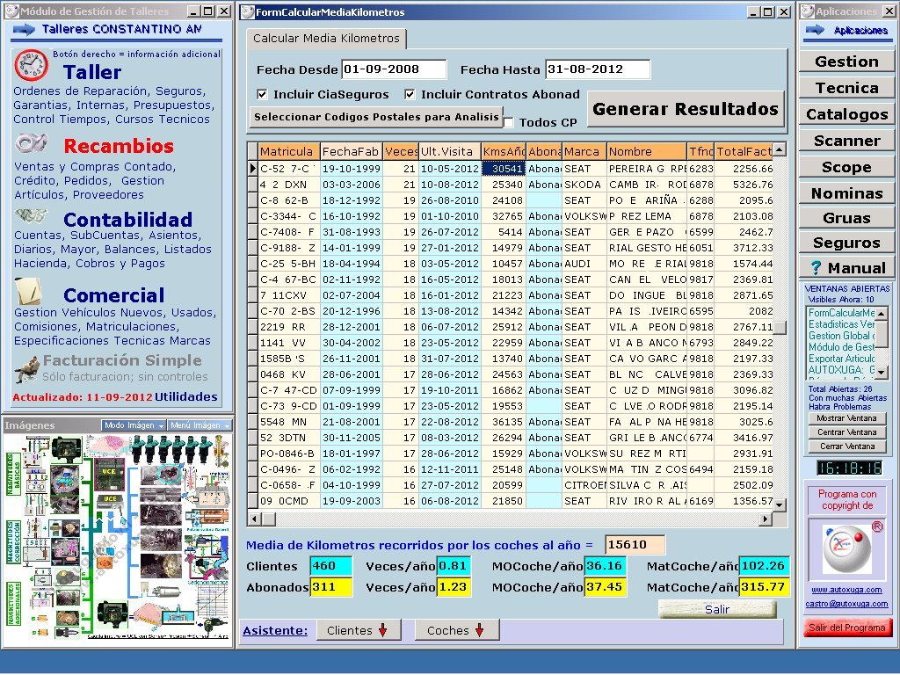
Task: Open the Nominas application
Action: (x=846, y=193)
